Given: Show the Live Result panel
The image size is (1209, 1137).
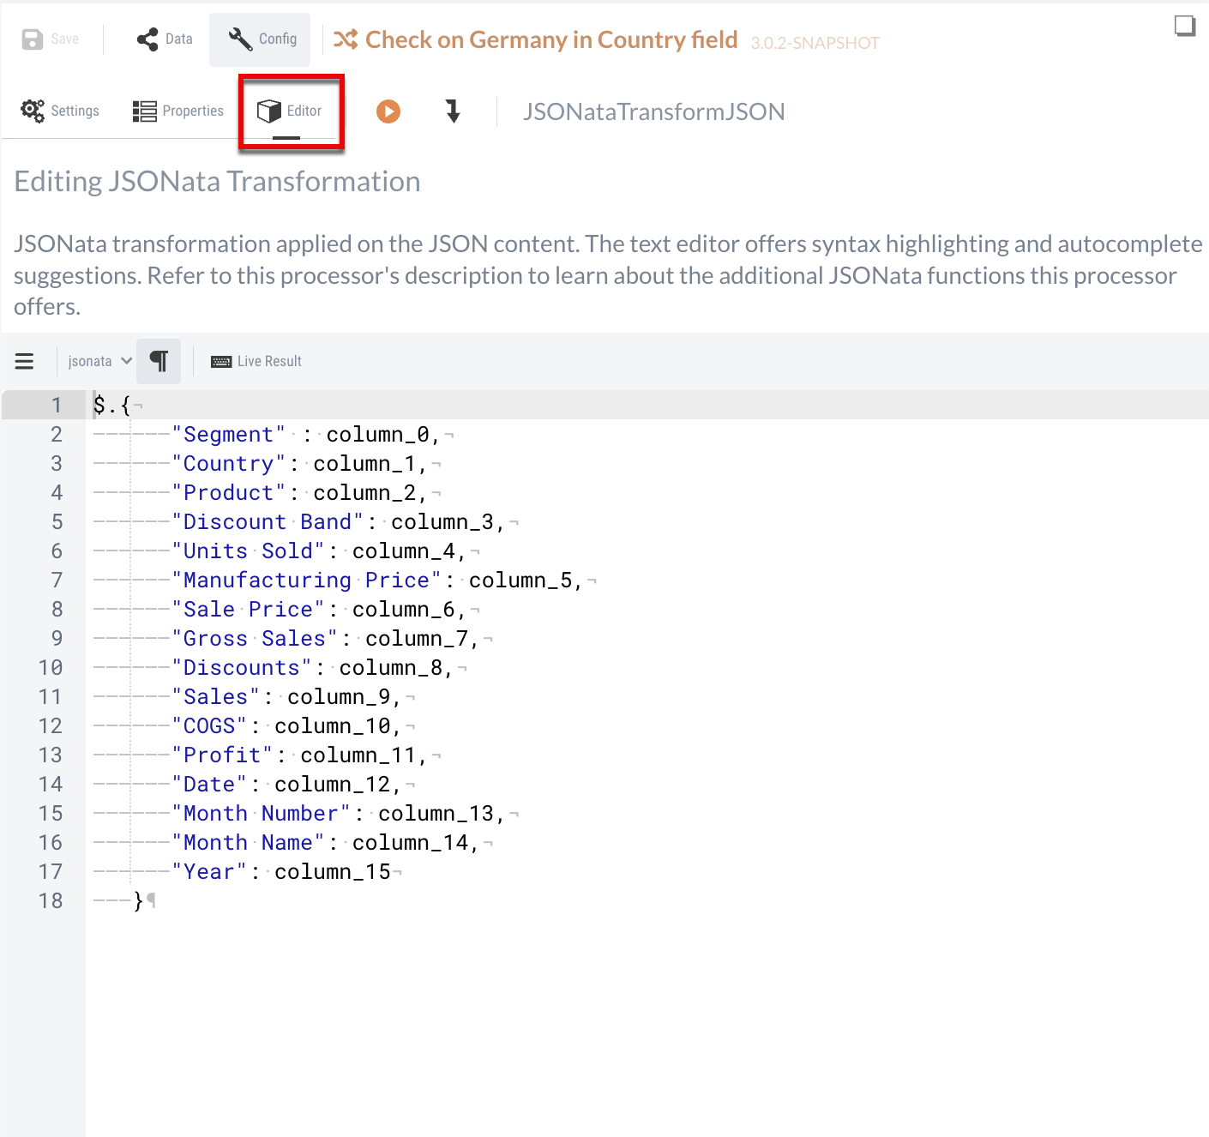Looking at the screenshot, I should [x=268, y=362].
